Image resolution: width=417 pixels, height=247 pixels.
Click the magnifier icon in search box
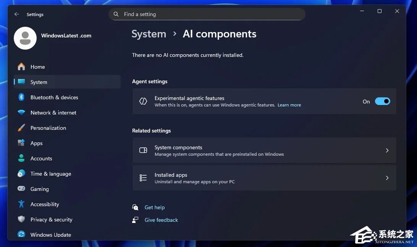pos(116,14)
